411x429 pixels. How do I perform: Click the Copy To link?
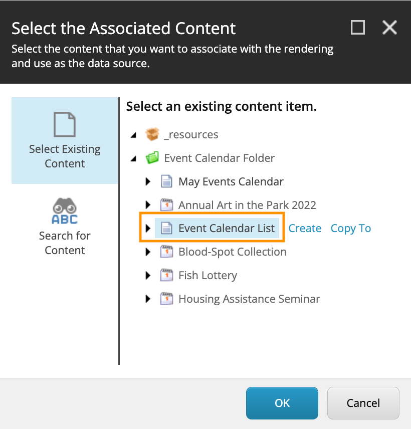pos(351,229)
